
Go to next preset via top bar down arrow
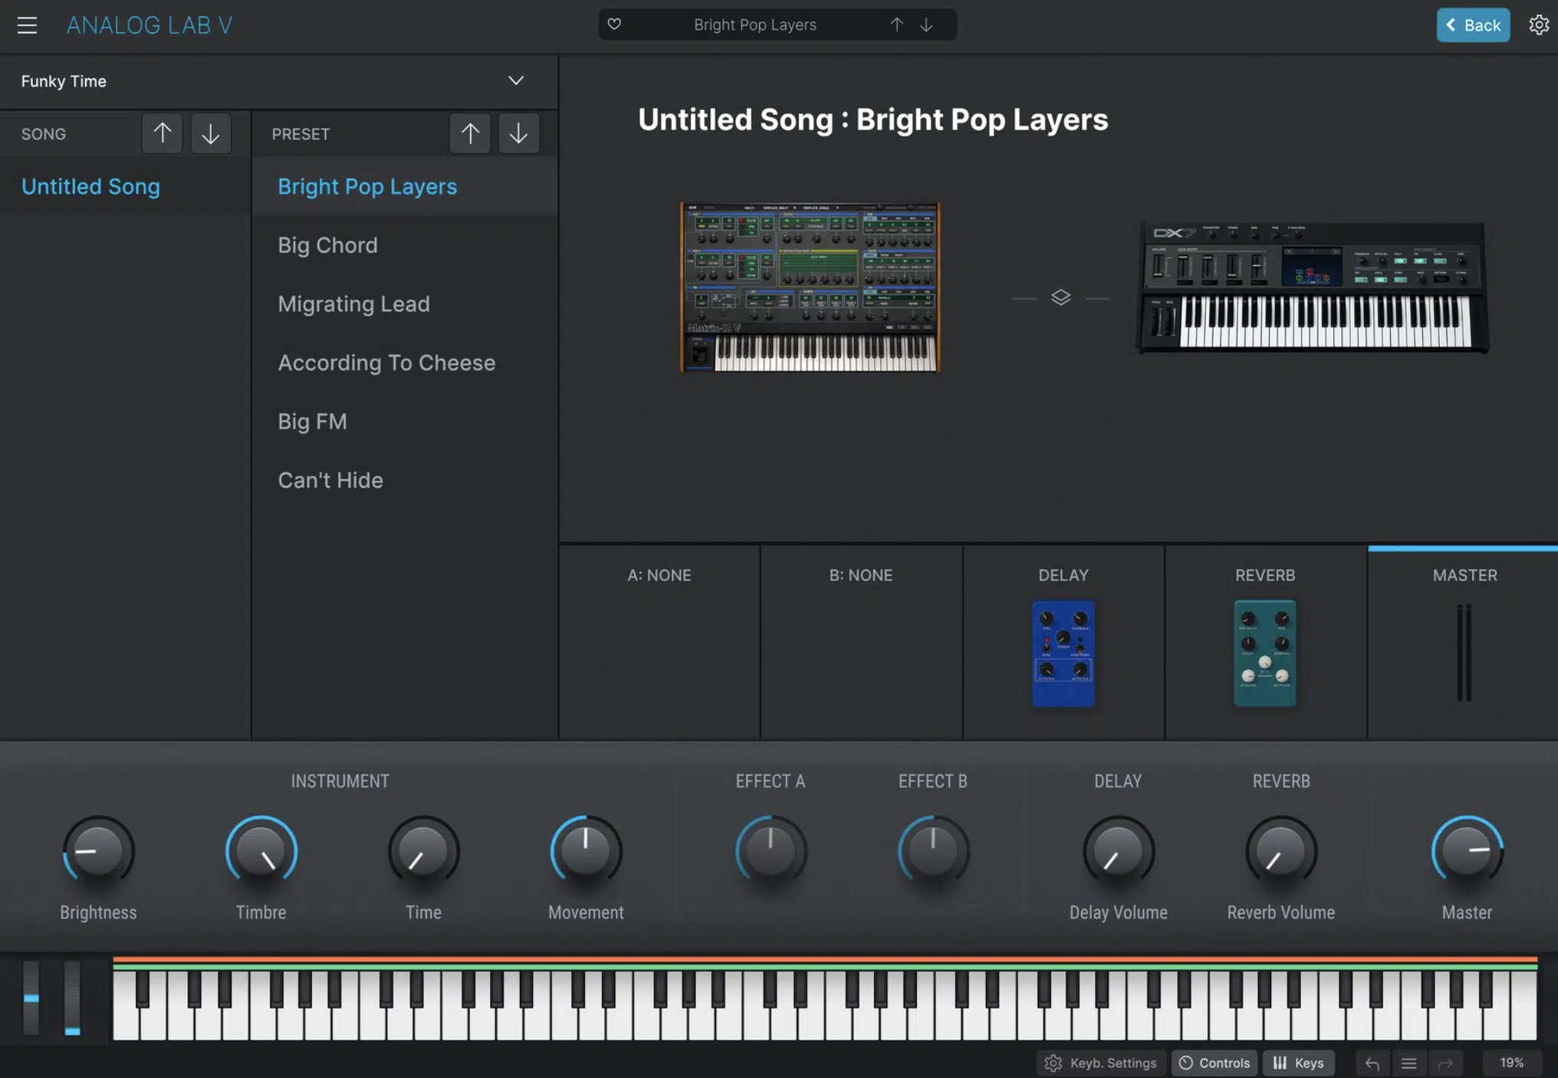tap(926, 25)
